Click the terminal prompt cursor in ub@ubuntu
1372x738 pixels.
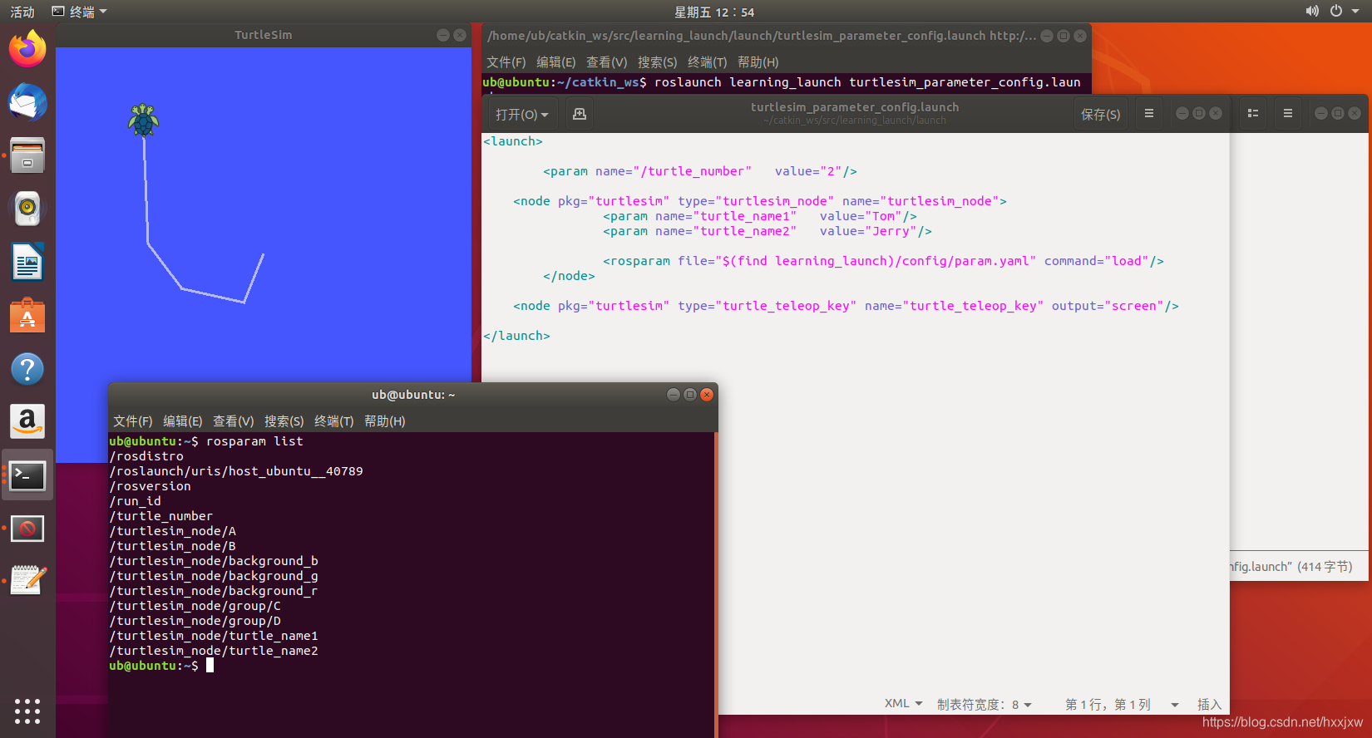coord(210,666)
